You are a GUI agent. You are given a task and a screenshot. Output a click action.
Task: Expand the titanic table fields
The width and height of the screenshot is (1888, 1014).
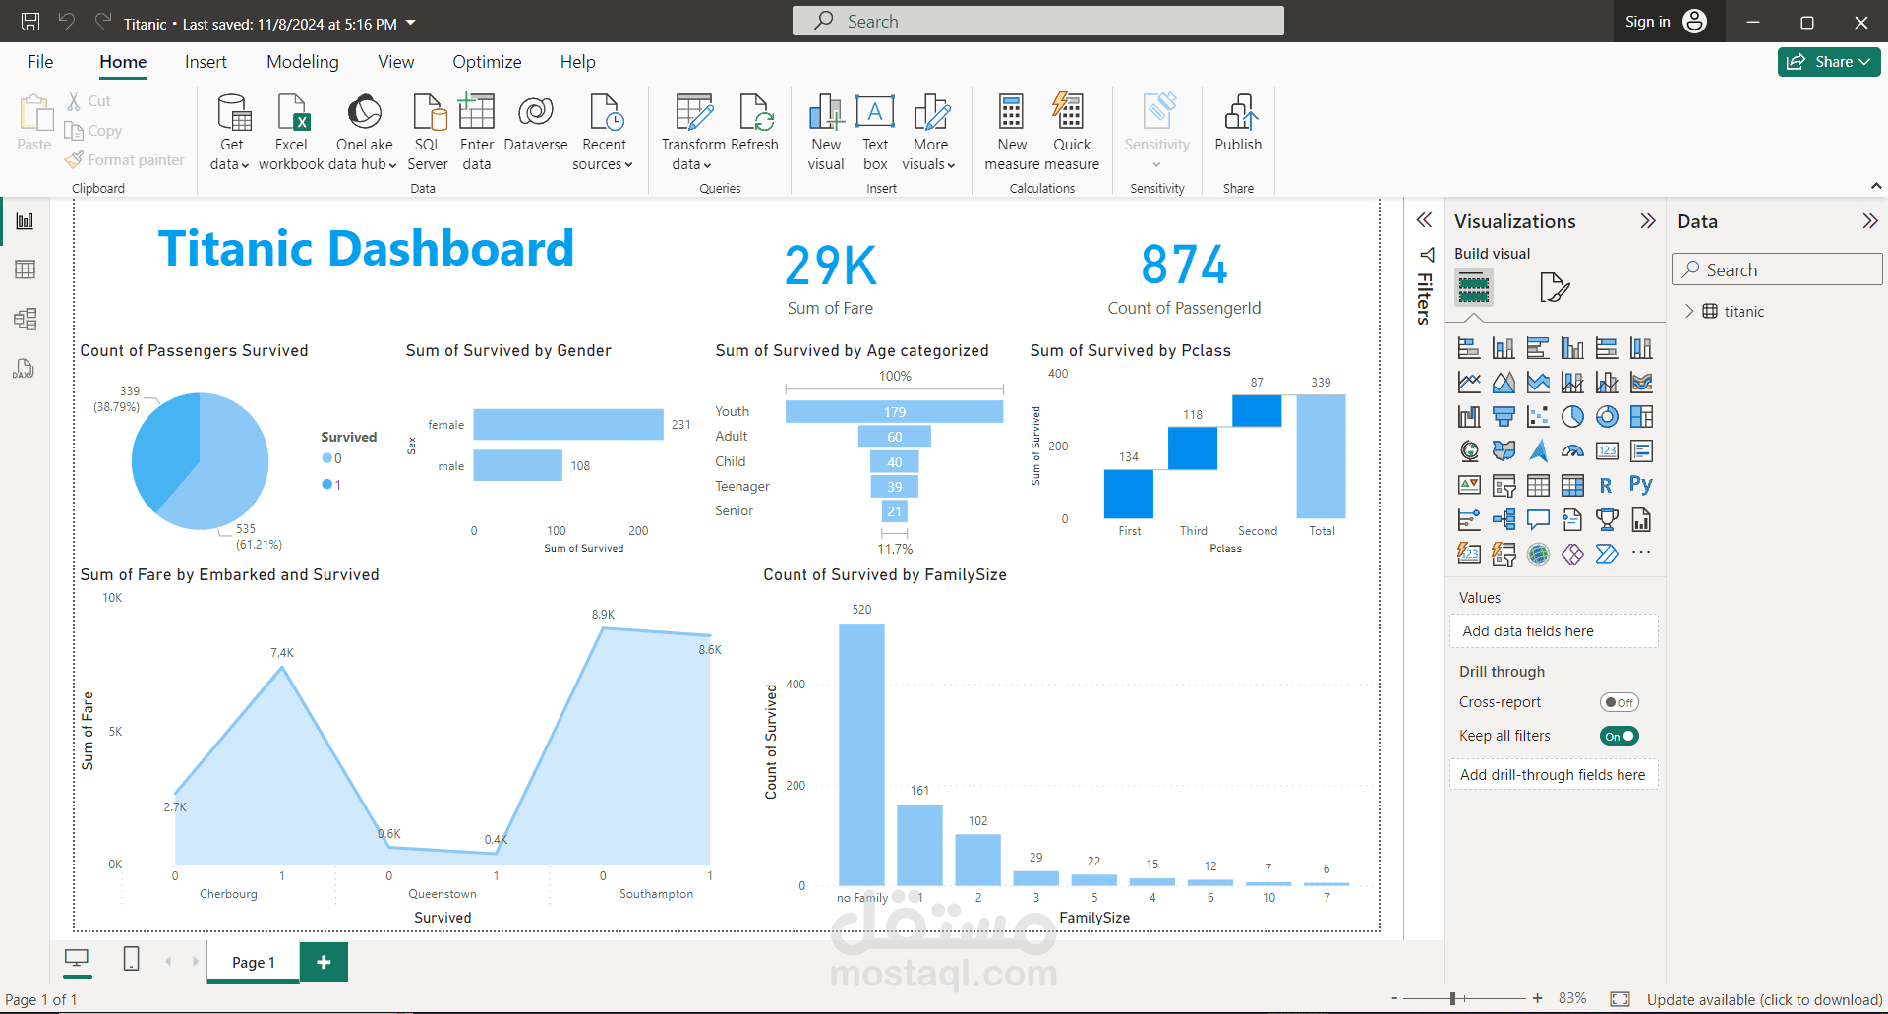coord(1689,311)
